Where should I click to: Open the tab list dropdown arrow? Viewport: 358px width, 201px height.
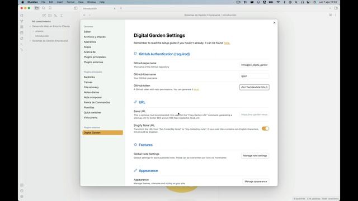[x=330, y=8]
